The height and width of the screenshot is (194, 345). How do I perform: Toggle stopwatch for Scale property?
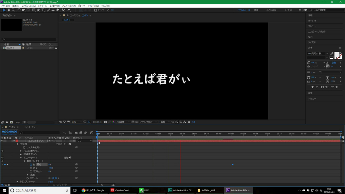28,178
